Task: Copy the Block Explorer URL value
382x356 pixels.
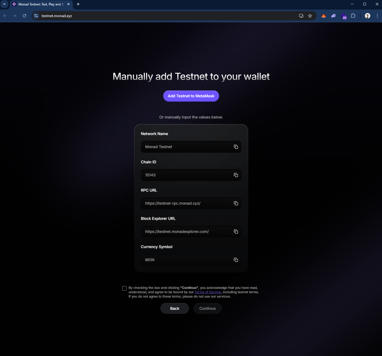Action: click(x=236, y=232)
